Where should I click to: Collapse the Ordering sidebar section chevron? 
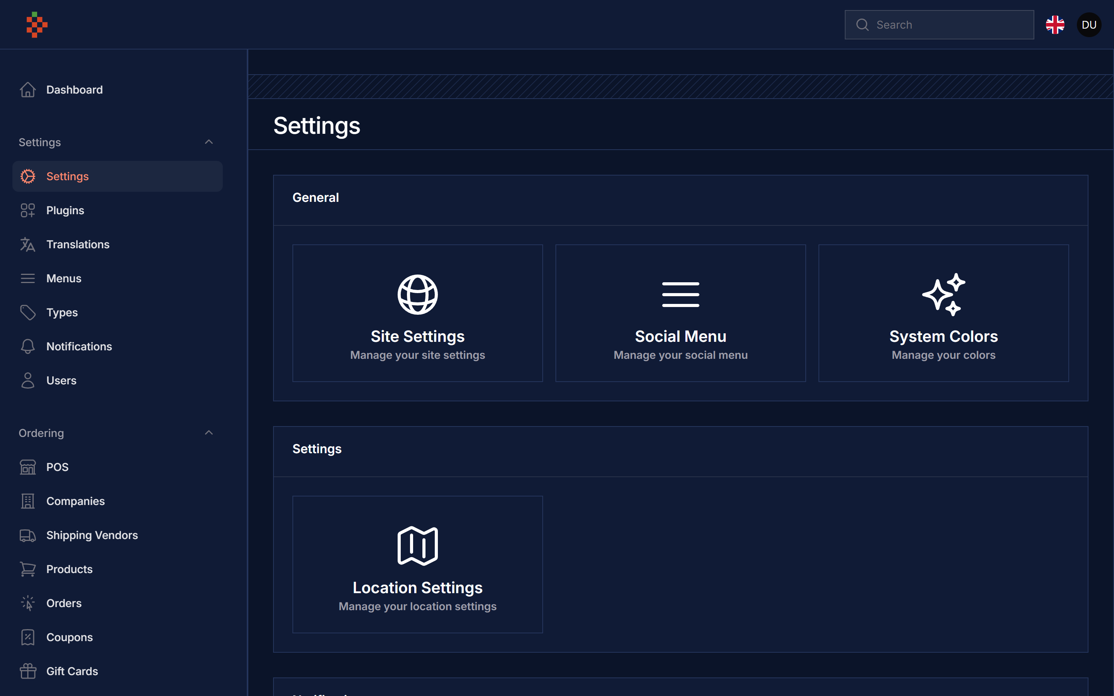click(209, 433)
